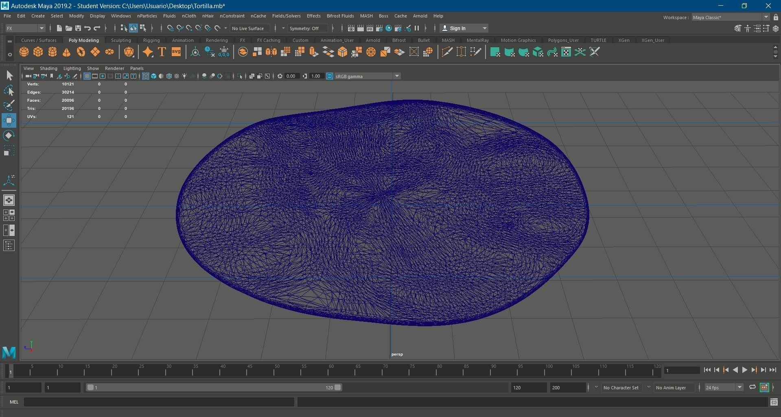Open the sRGB gamma view transform dropdown
This screenshot has height=417, width=781.
pos(367,76)
